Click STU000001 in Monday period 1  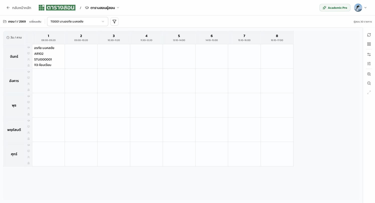click(43, 59)
